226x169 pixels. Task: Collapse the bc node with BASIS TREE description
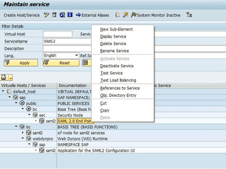[16, 126]
